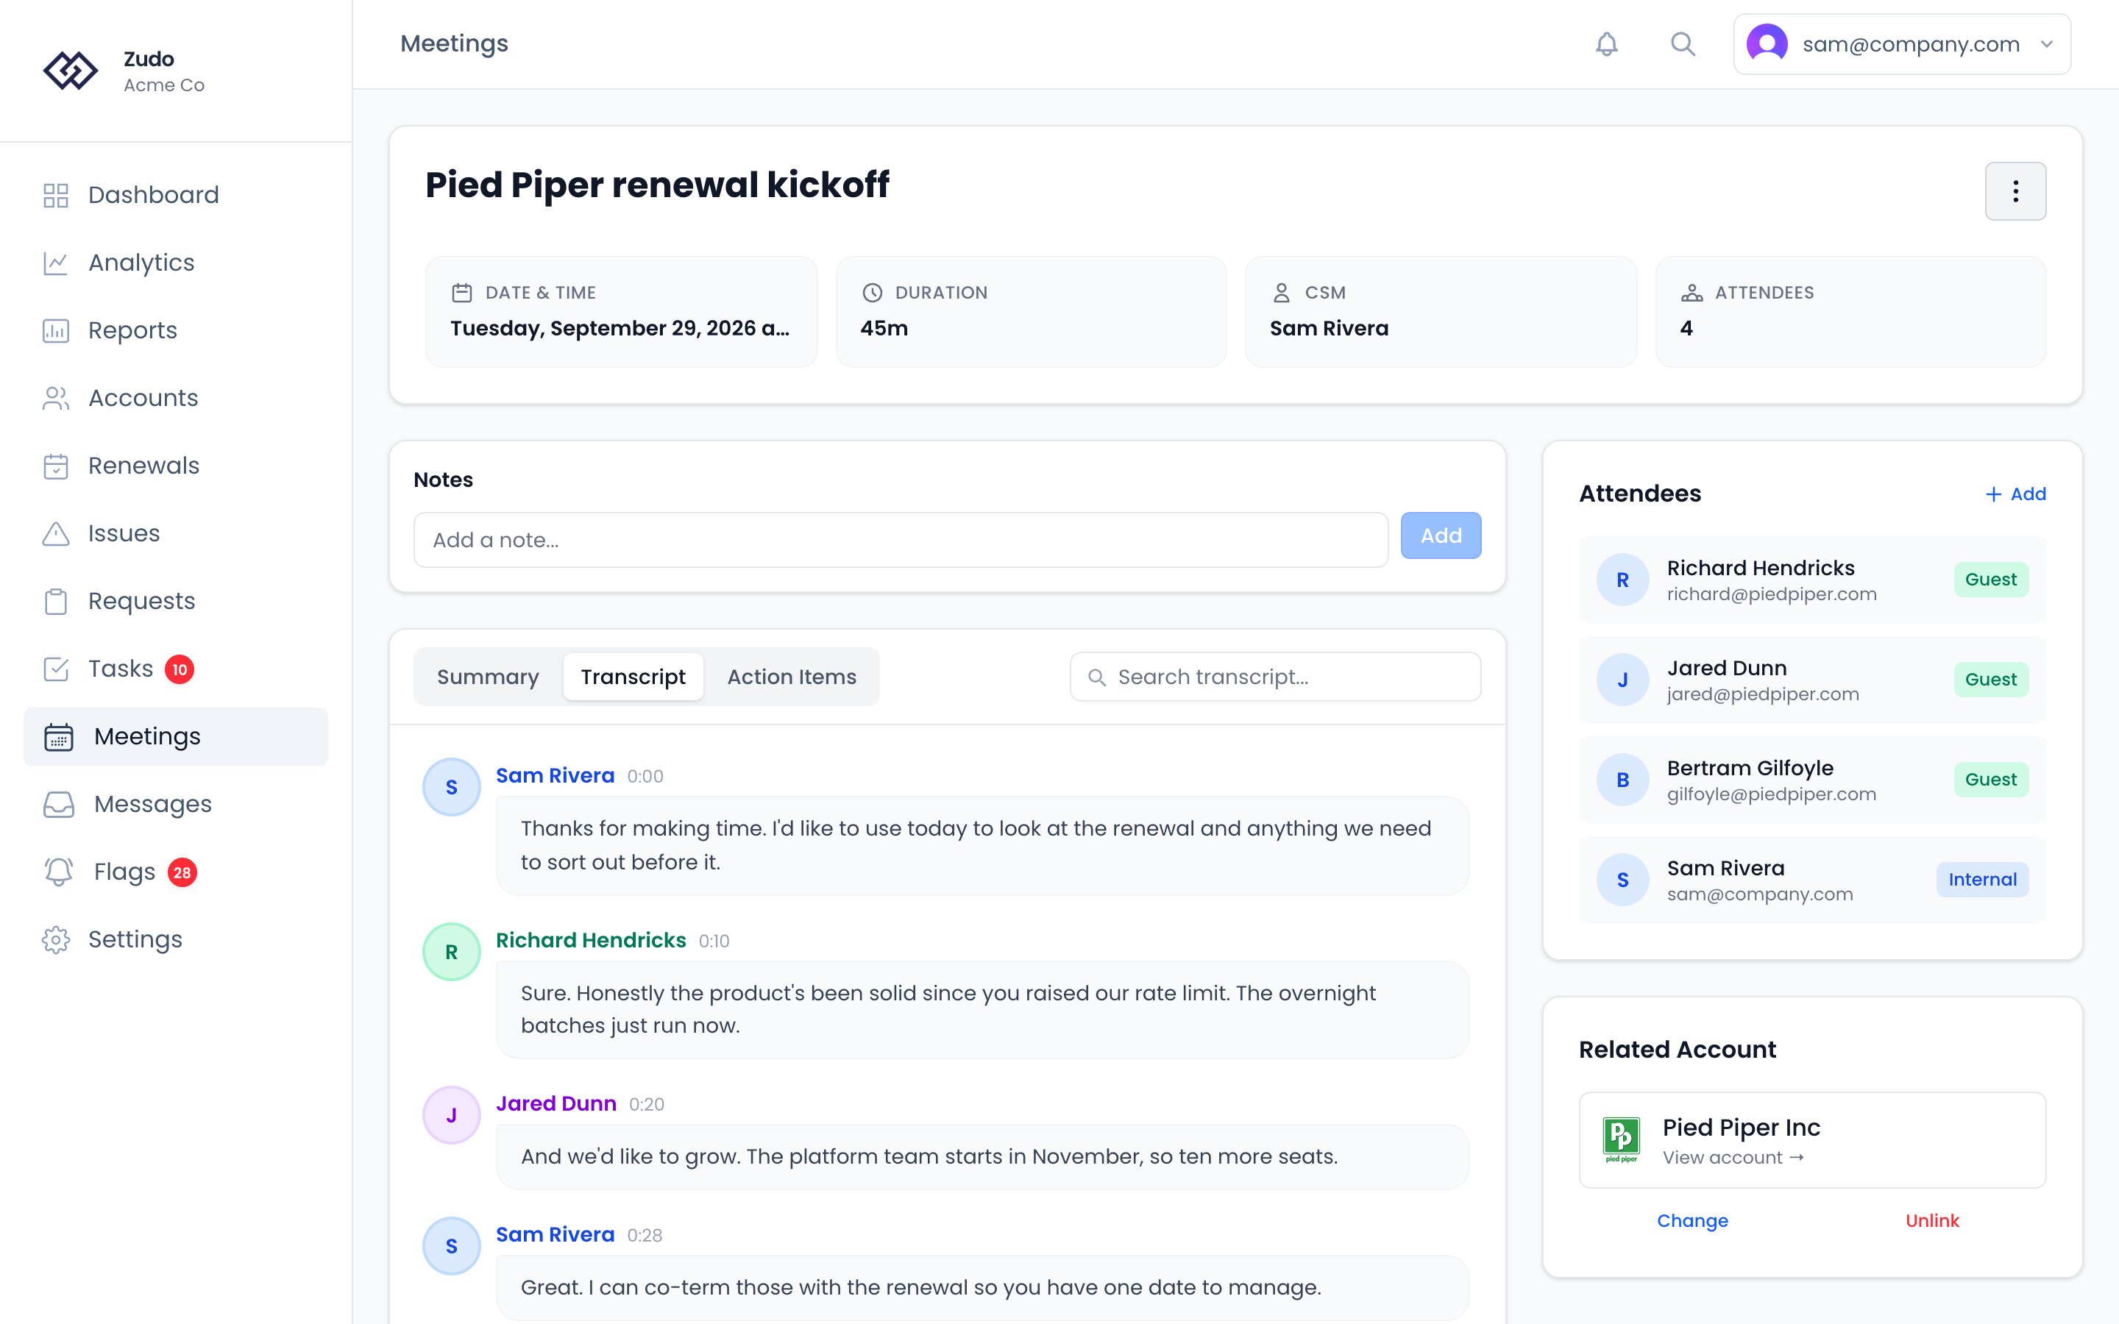This screenshot has width=2119, height=1324.
Task: Click + Add in Attendees panel
Action: click(x=2016, y=494)
